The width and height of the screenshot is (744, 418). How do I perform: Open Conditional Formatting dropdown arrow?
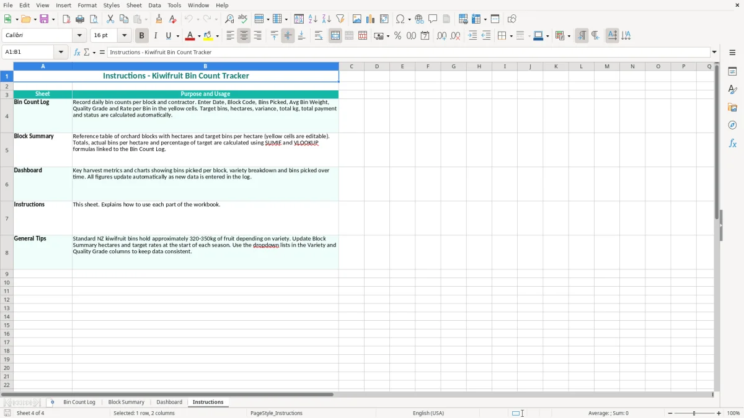pos(569,36)
